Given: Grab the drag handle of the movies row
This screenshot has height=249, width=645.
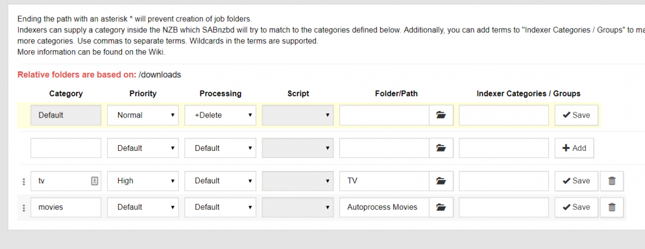Looking at the screenshot, I should [24, 208].
